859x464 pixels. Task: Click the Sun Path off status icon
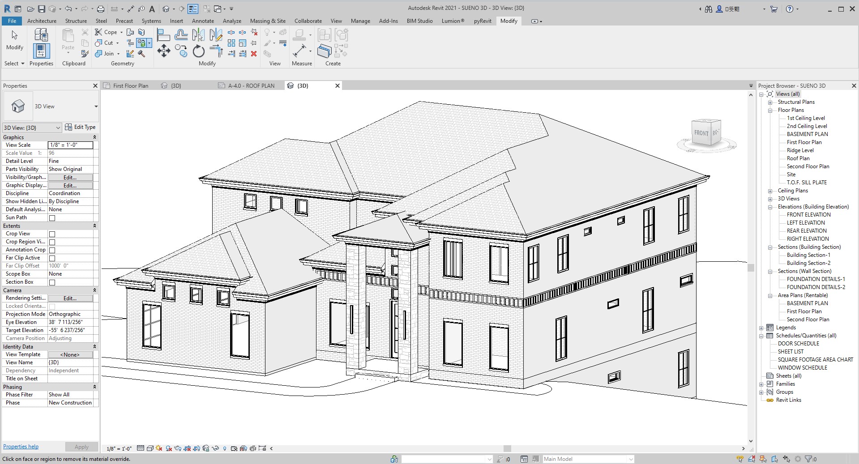[x=159, y=448]
